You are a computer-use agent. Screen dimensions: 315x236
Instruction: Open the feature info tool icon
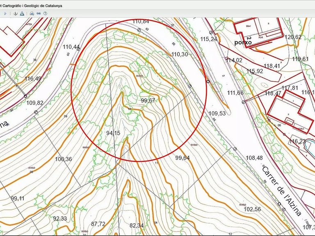pos(15,14)
